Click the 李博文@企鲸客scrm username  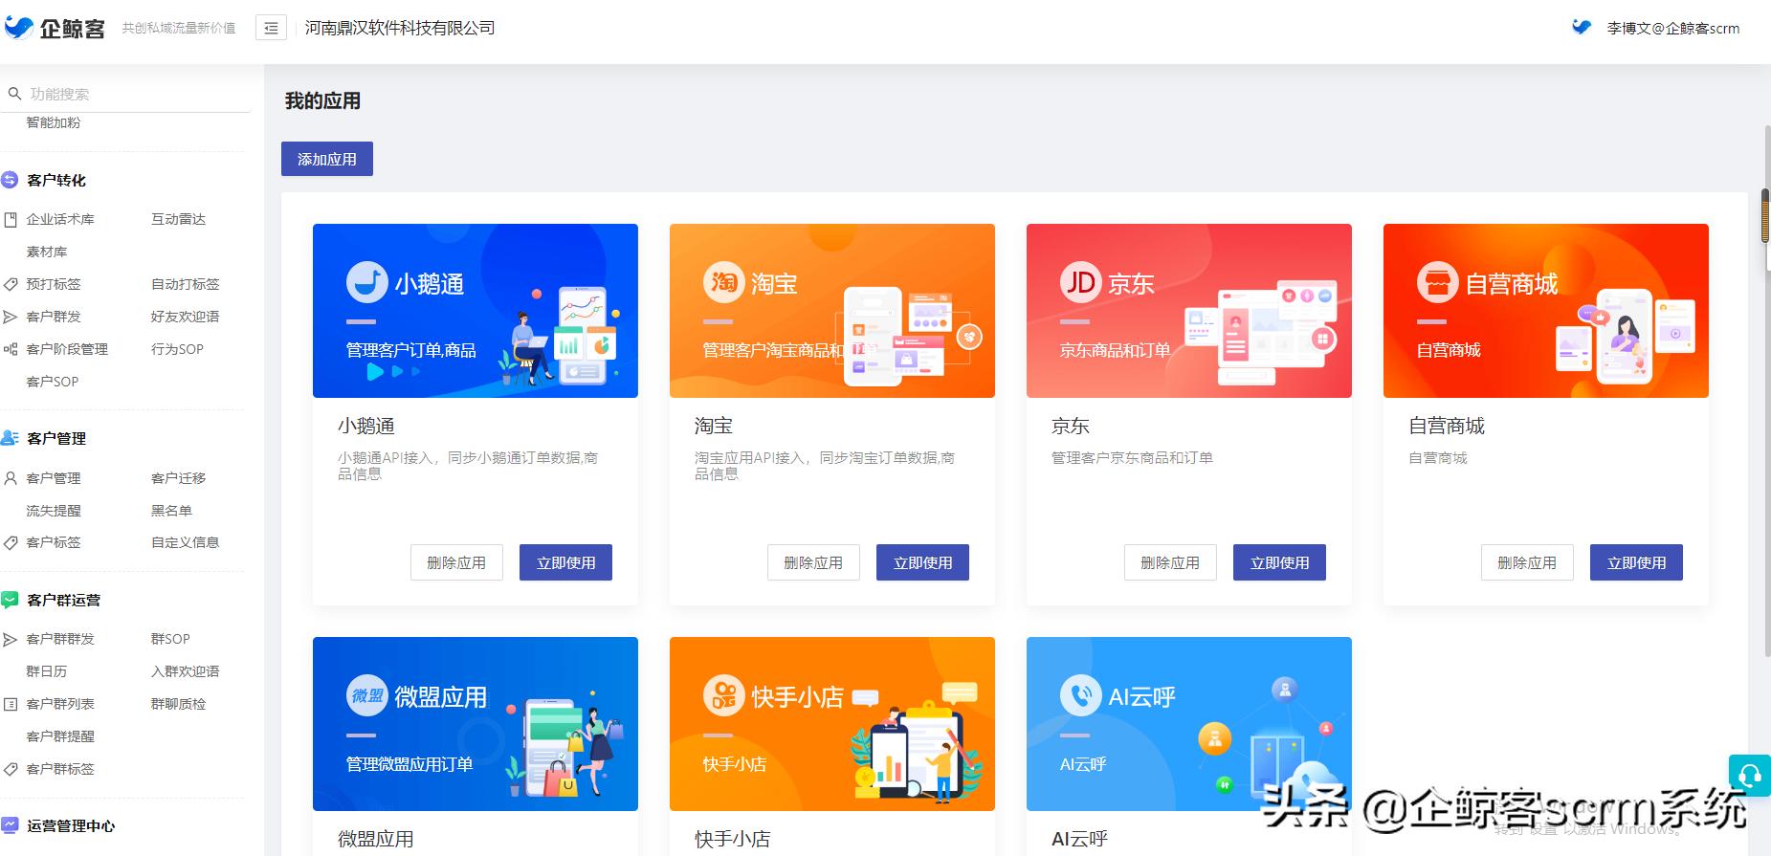(x=1673, y=28)
